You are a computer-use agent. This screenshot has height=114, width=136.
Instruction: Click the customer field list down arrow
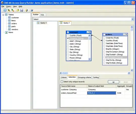click(89, 59)
